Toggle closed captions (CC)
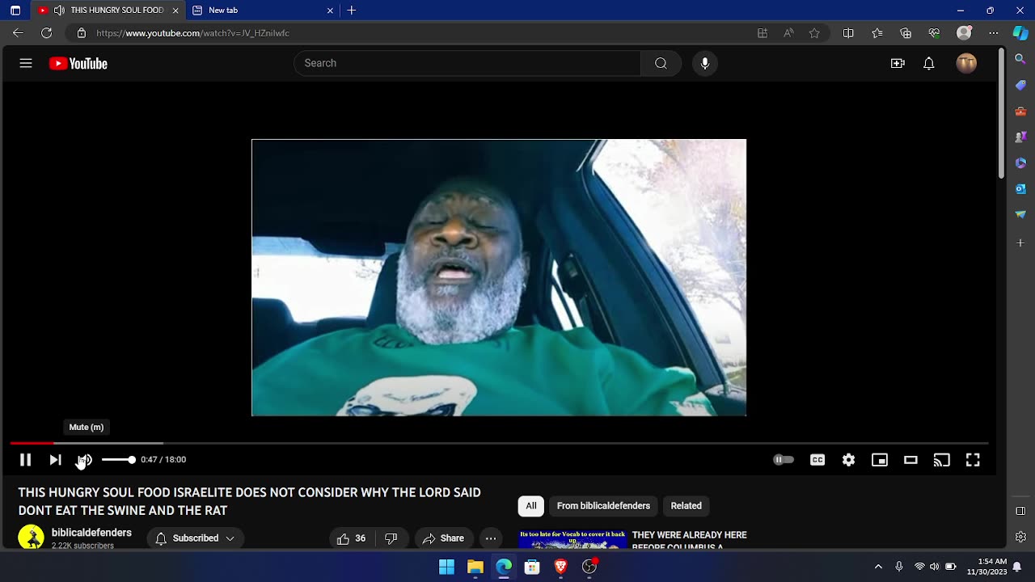This screenshot has width=1035, height=582. (x=817, y=460)
